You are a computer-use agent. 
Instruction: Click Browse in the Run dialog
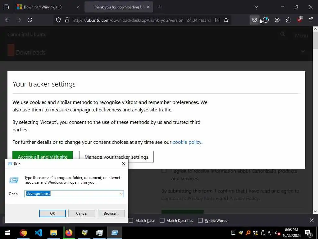[111, 213]
